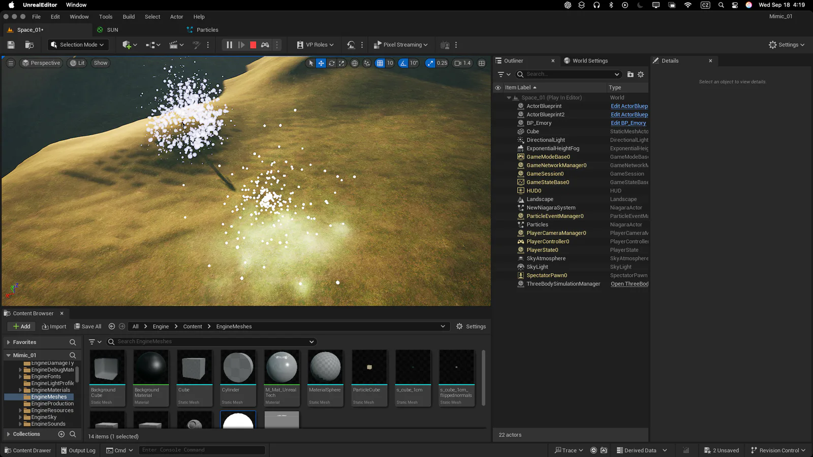Viewport: 813px width, 457px height.
Task: Advance a single frame
Action: (x=241, y=45)
